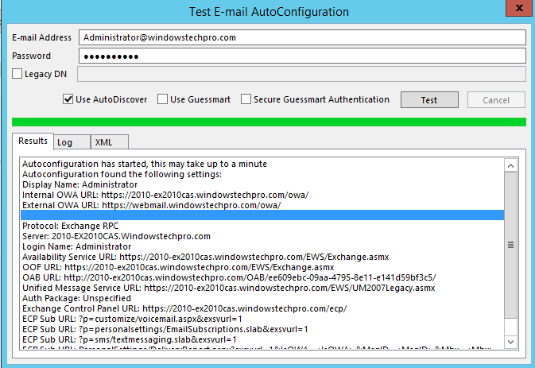
Task: Click the green progress bar
Action: (x=269, y=122)
